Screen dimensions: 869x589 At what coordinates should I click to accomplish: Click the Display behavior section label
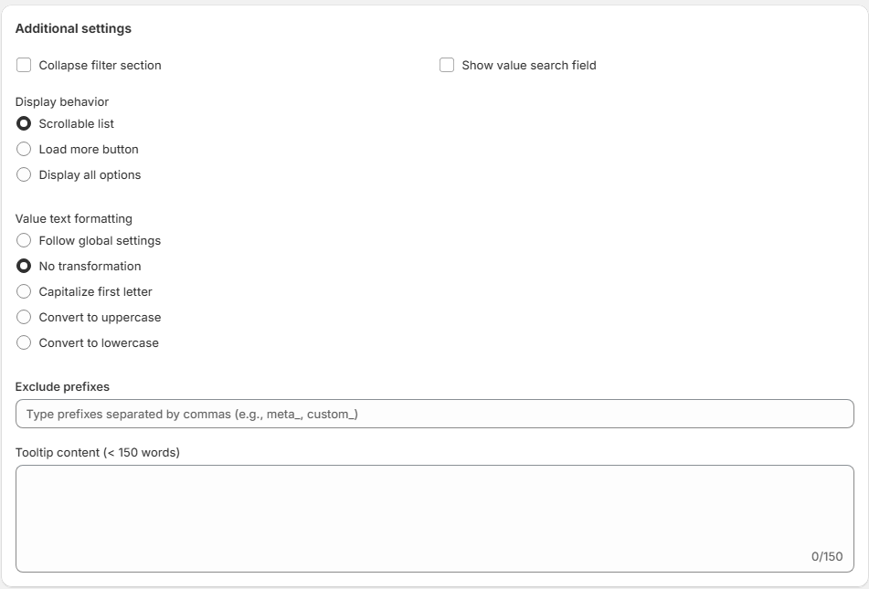click(62, 102)
